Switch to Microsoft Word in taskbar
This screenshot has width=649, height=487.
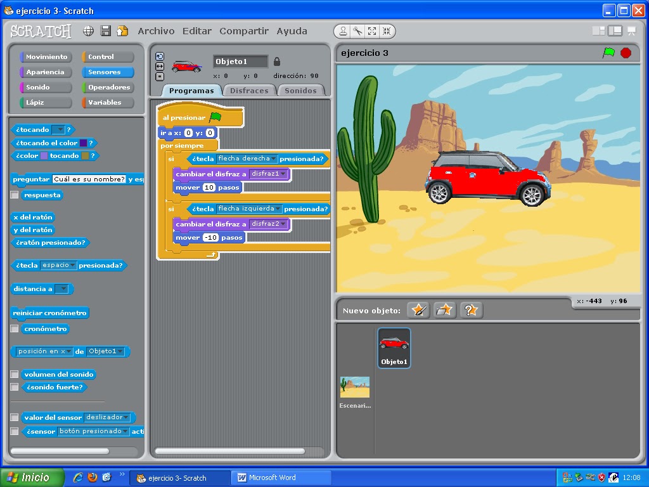pos(281,477)
